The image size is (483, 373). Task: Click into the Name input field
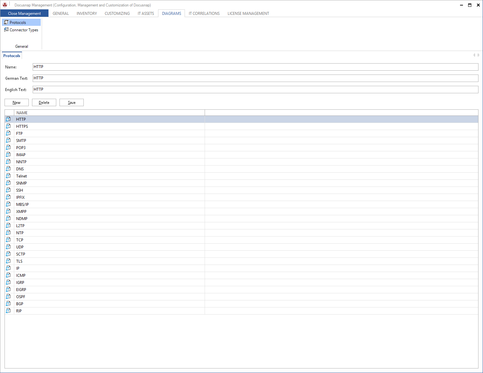tap(255, 67)
